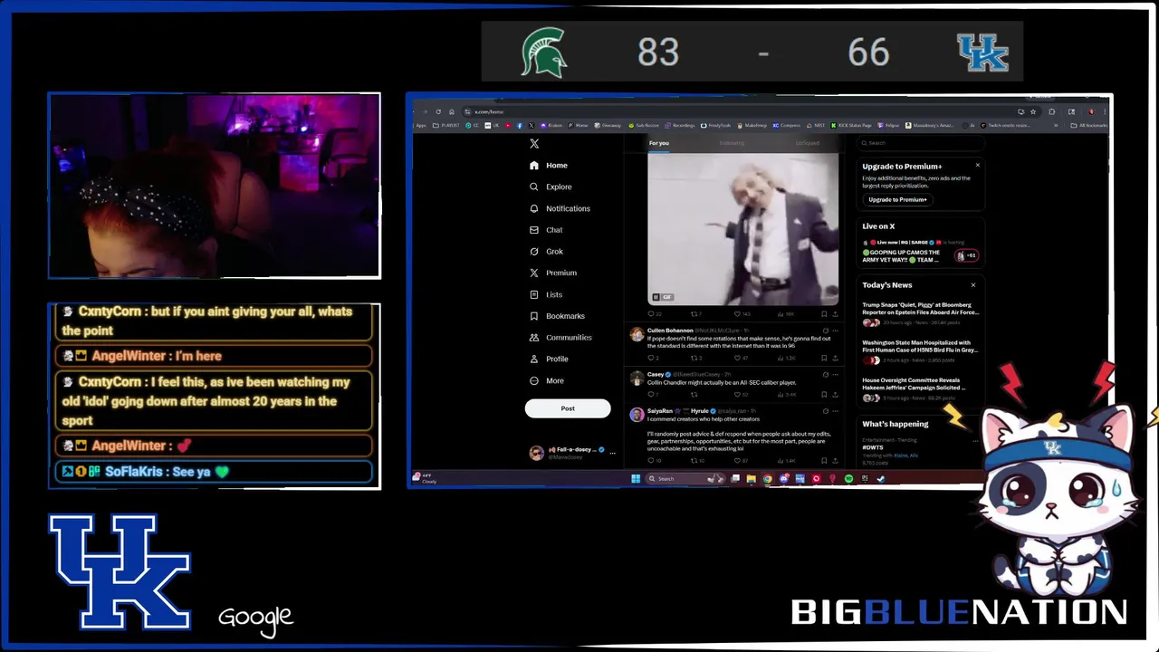Click the X logo above Home
This screenshot has width=1159, height=652.
click(x=534, y=144)
